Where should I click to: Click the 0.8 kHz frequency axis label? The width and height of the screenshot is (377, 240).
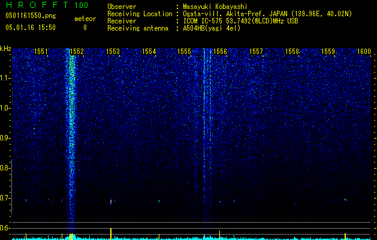click(x=5, y=168)
